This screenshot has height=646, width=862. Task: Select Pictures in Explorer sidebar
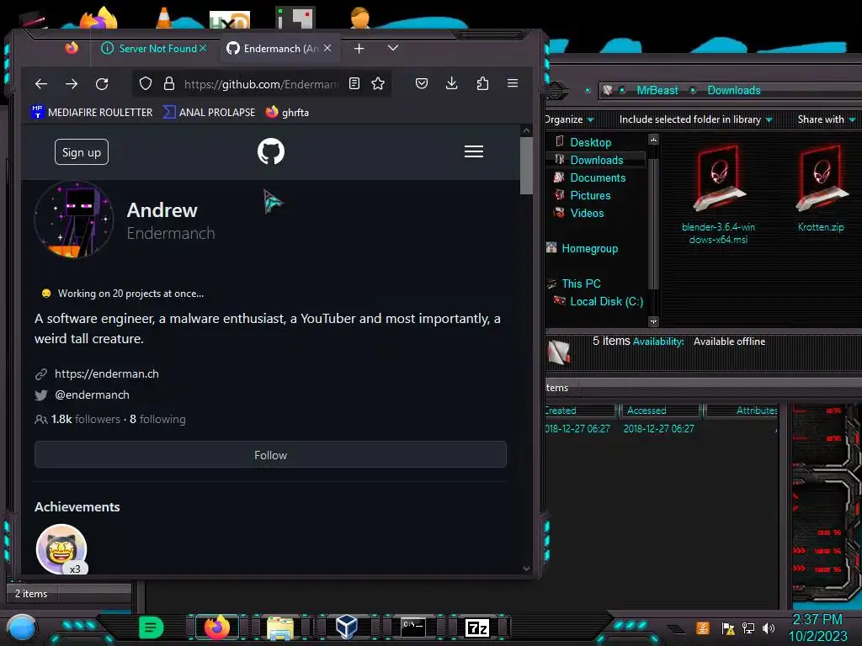point(590,195)
